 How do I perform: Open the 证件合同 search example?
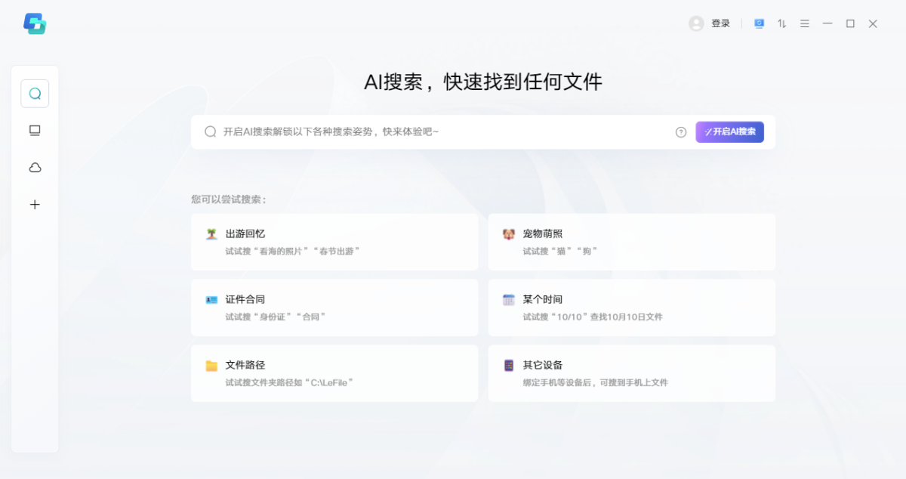[x=334, y=307]
